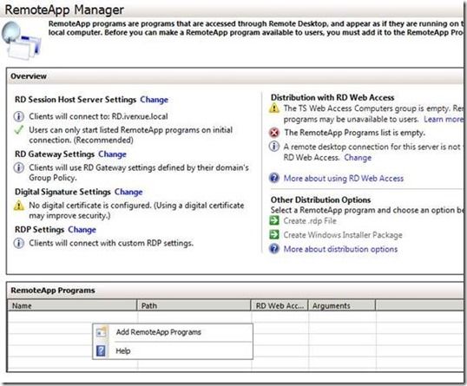Open 'More about distribution options' link
Screen dimensions: 467x386
340,249
